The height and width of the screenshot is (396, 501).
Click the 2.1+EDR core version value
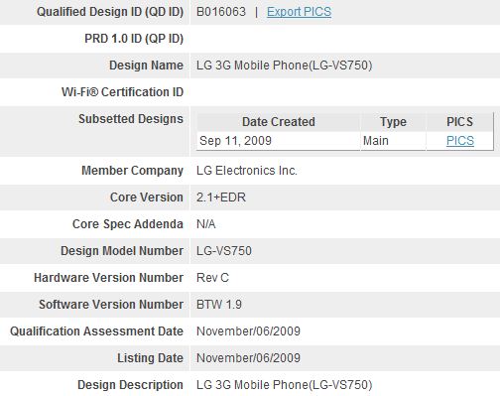[221, 198]
